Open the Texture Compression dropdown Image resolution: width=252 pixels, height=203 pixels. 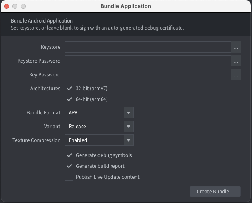[99, 140]
